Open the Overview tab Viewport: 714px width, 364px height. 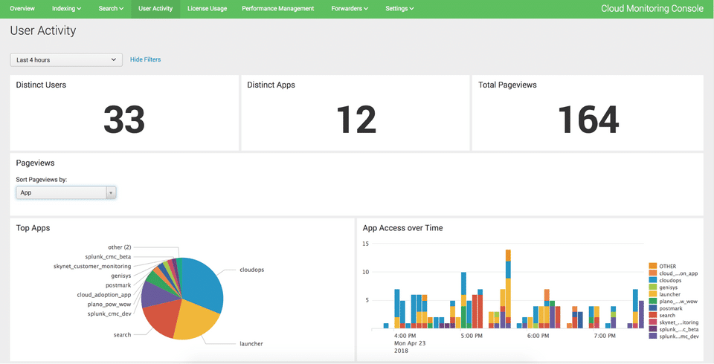pyautogui.click(x=22, y=9)
